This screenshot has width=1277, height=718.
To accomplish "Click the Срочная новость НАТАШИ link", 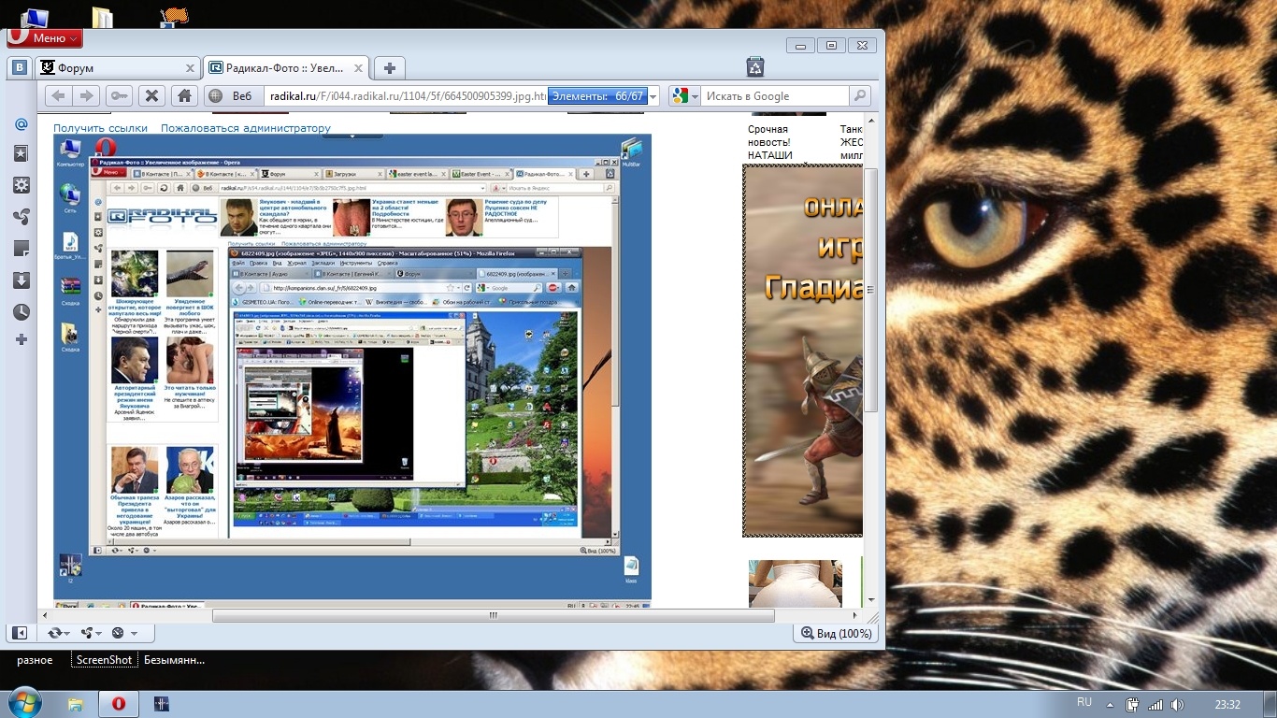I will [x=770, y=142].
